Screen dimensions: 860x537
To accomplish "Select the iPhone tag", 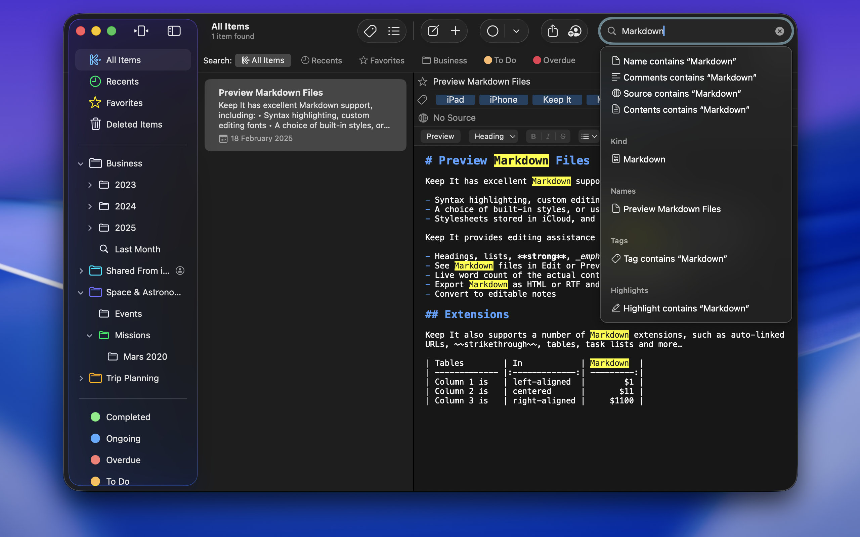I will coord(503,100).
